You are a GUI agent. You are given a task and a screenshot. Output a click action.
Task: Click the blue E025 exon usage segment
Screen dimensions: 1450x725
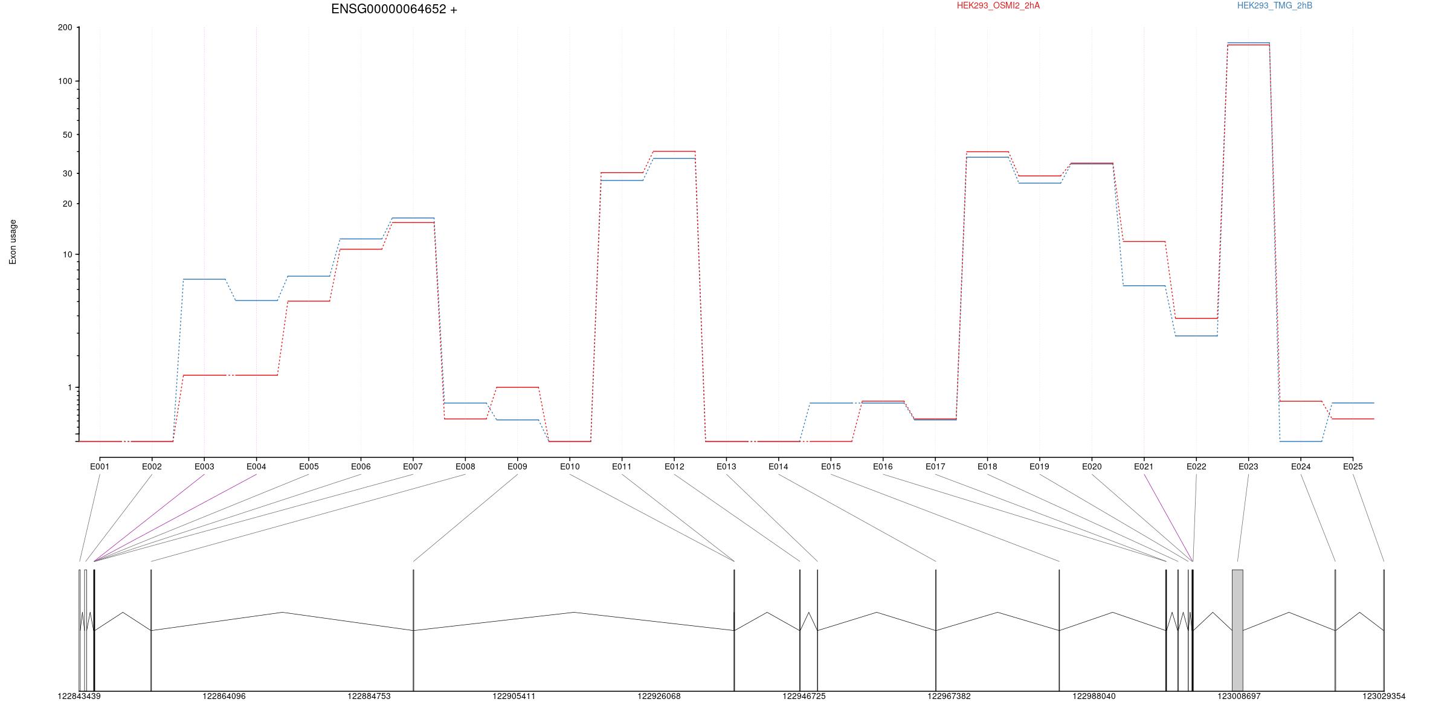click(1353, 403)
